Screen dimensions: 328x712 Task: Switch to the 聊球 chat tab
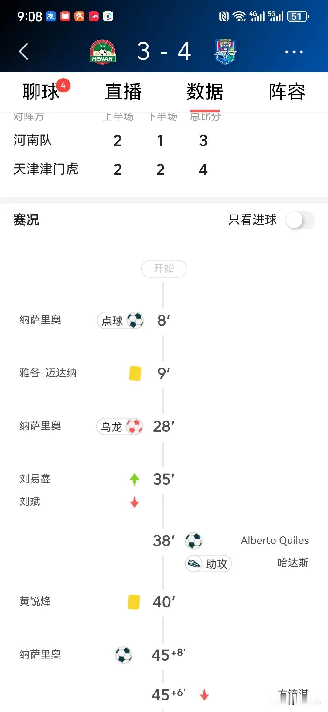[x=41, y=91]
